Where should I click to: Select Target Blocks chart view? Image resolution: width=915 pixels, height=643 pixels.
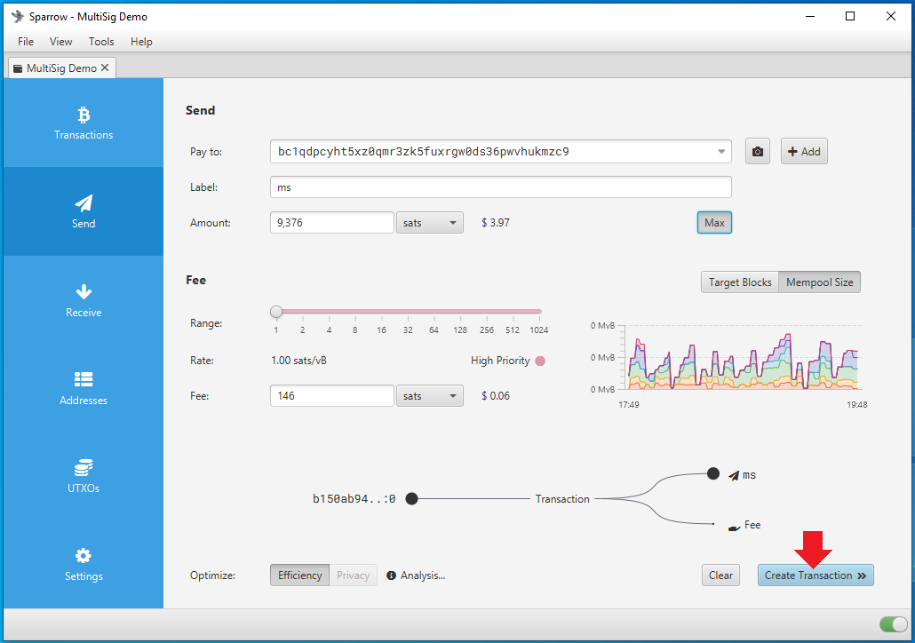pos(740,282)
